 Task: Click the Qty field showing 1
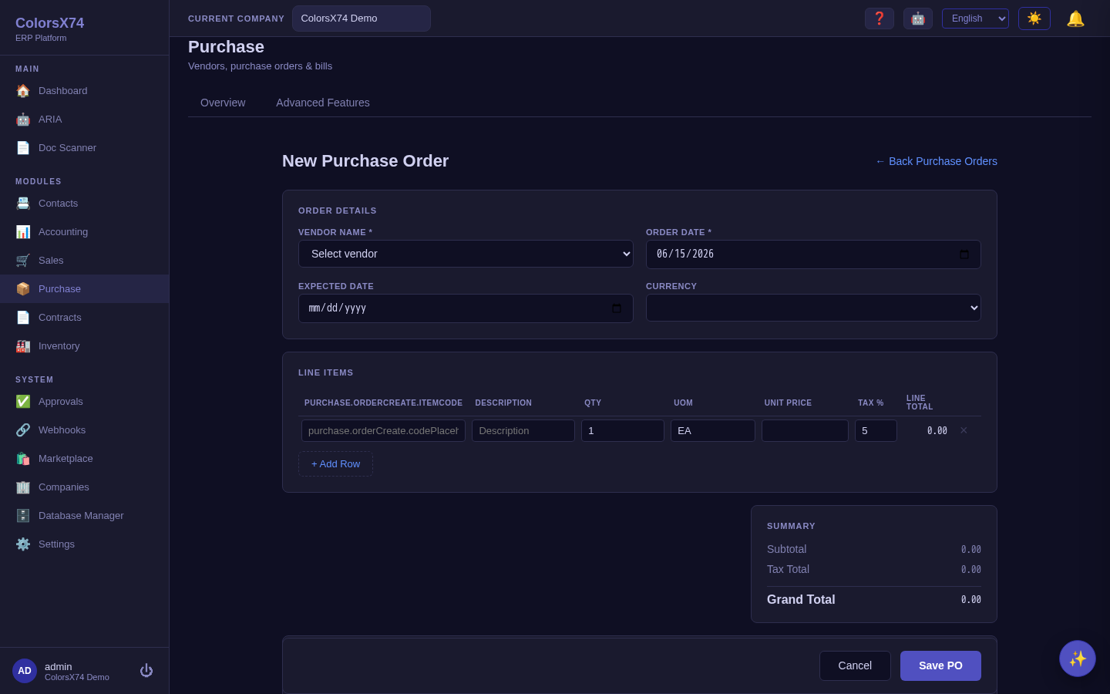click(623, 431)
